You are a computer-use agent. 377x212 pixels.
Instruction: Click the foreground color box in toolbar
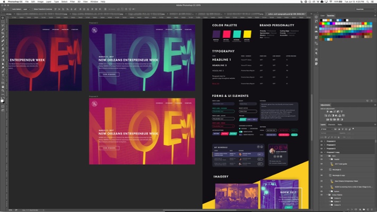point(2,101)
